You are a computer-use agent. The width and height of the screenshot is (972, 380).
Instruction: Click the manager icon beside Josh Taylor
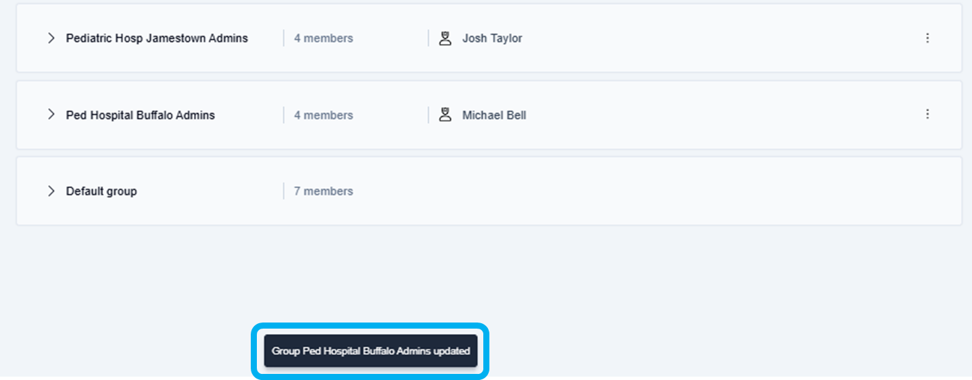click(445, 39)
